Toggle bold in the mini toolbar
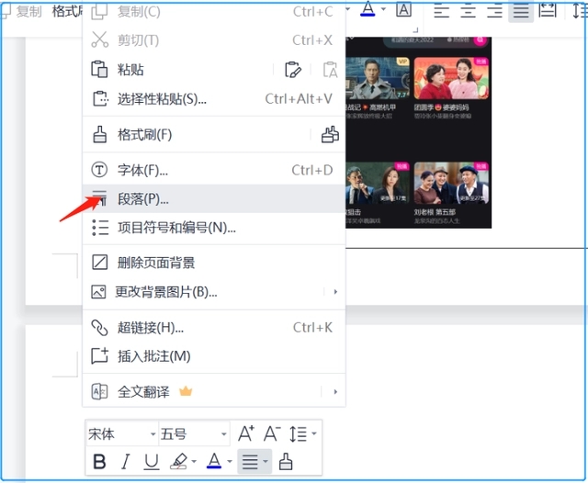The width and height of the screenshot is (588, 483). coord(99,462)
